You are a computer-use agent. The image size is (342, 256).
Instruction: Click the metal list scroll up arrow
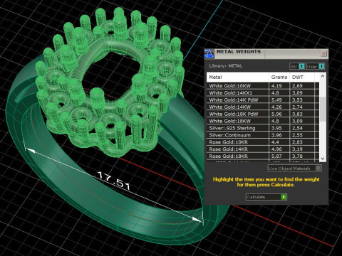(323, 76)
